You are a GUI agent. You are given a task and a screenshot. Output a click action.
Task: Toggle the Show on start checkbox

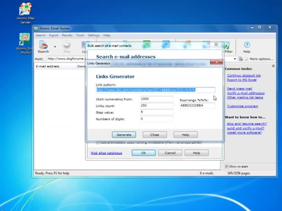coord(226,166)
